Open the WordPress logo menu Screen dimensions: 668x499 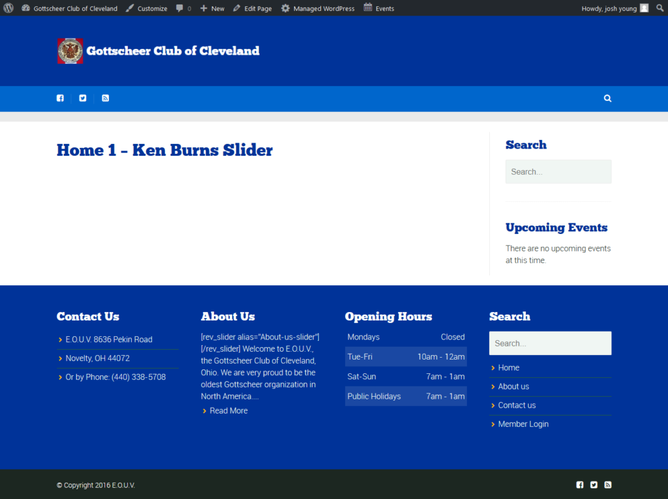8,8
